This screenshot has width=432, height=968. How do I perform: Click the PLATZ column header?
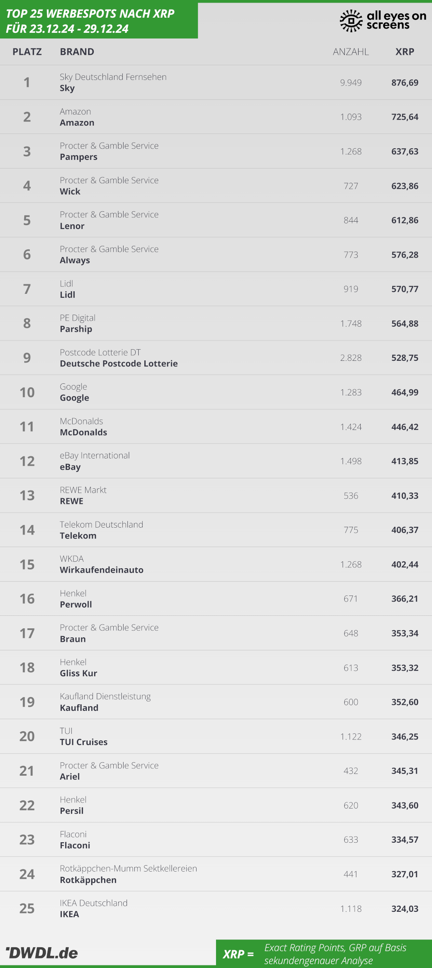pos(27,52)
